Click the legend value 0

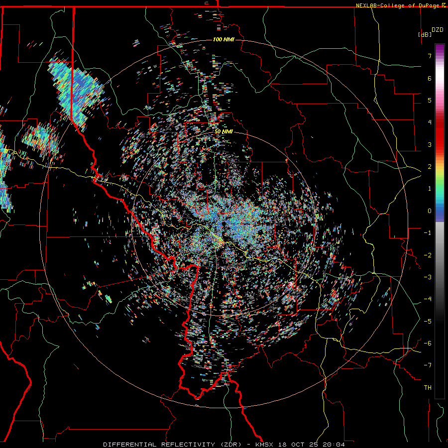click(x=430, y=211)
